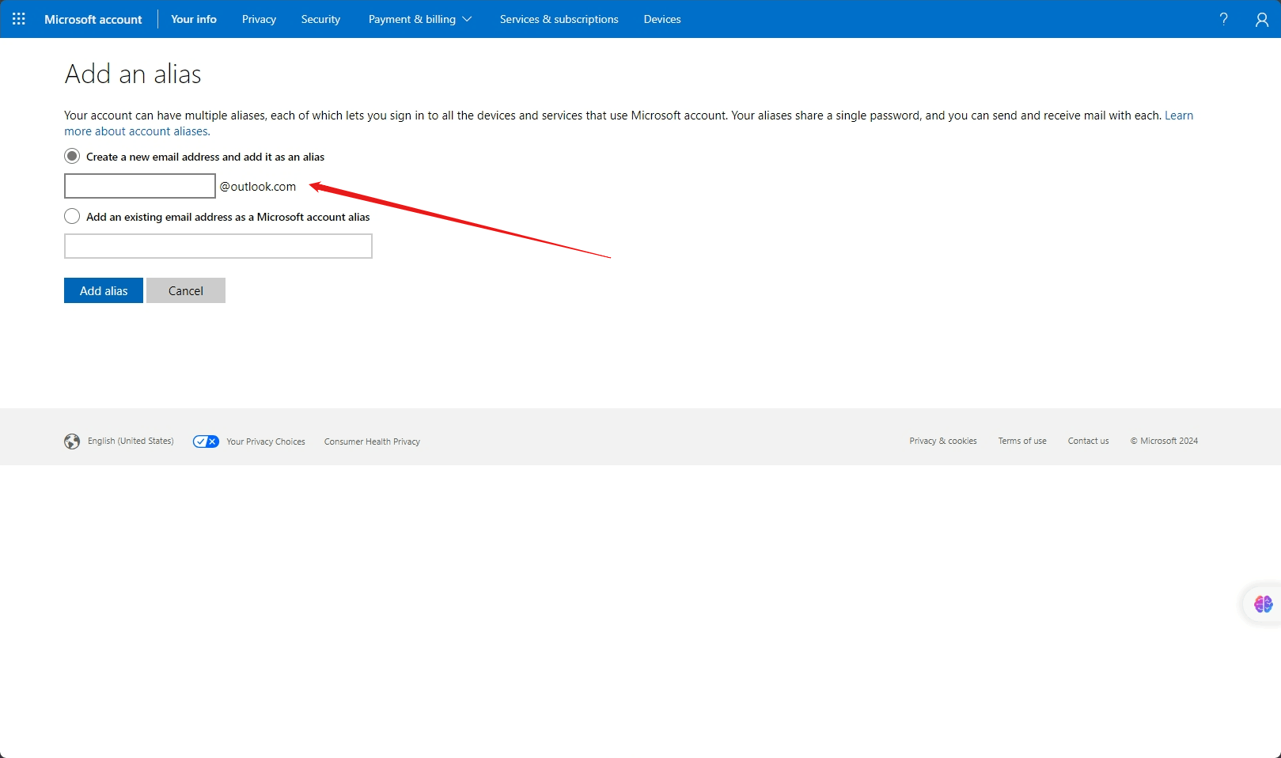
Task: Click the floating brain assistant icon
Action: pyautogui.click(x=1263, y=605)
